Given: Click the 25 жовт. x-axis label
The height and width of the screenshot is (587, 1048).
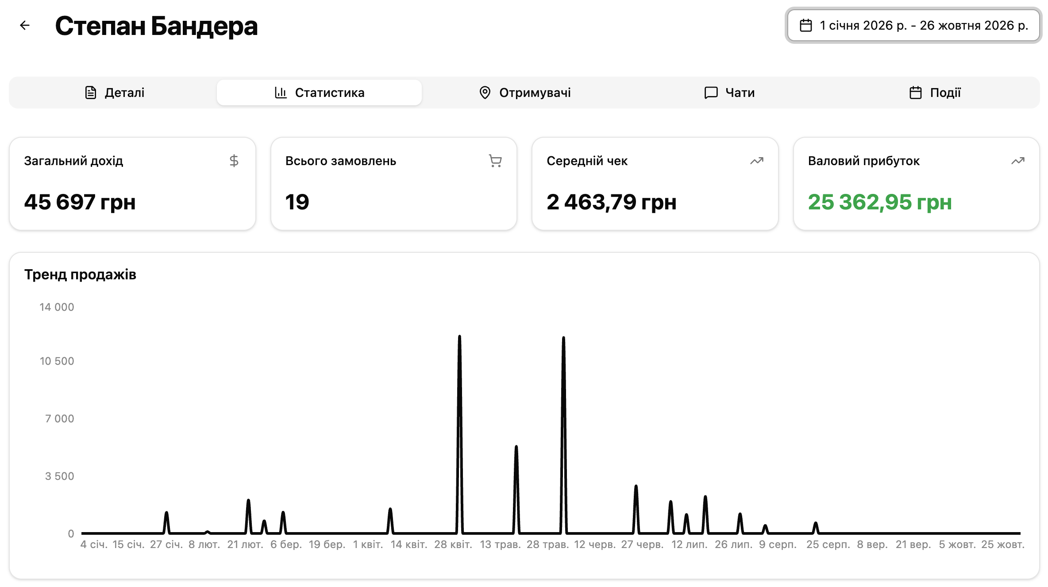Looking at the screenshot, I should click(x=1002, y=545).
